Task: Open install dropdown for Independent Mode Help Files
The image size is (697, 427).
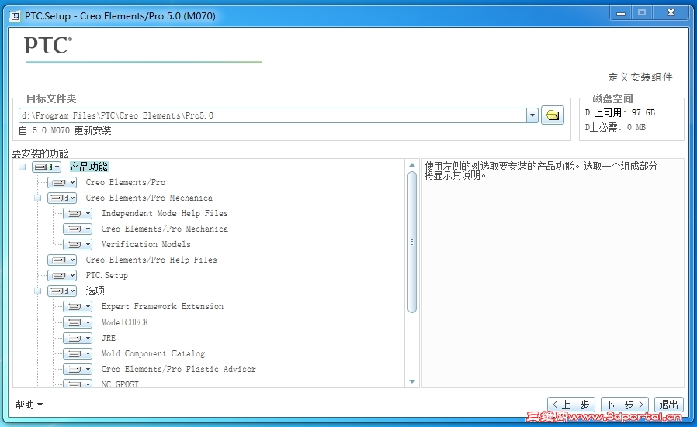Action: pyautogui.click(x=78, y=214)
